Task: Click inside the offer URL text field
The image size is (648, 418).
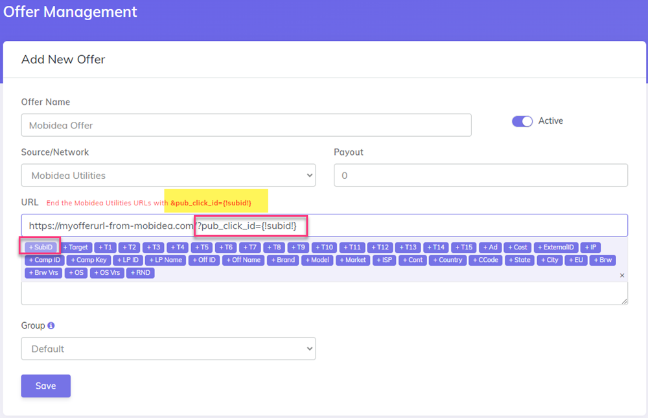Action: [x=325, y=226]
